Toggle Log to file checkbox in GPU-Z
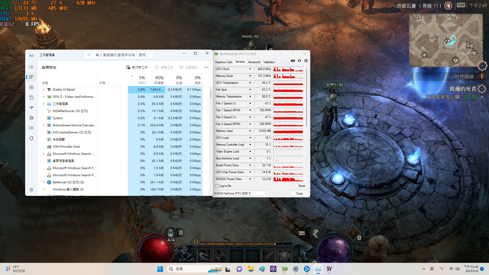489x275 pixels. pos(217,186)
